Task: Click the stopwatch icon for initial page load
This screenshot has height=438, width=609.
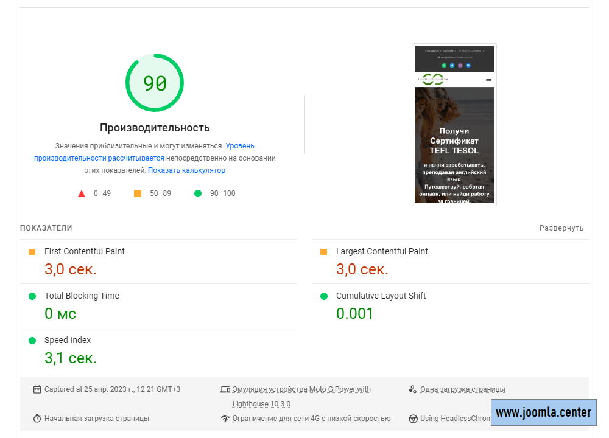Action: pyautogui.click(x=37, y=419)
